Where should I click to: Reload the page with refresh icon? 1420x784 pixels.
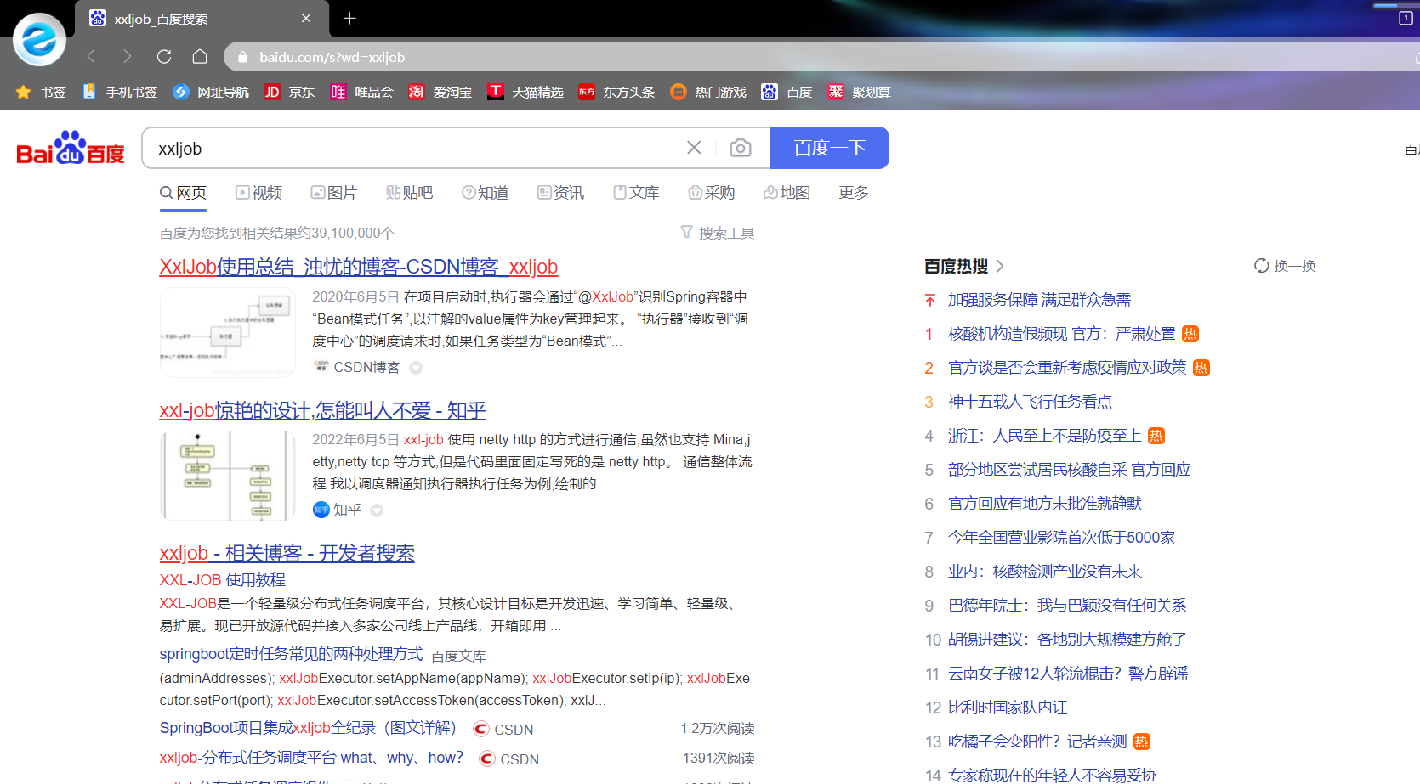164,56
